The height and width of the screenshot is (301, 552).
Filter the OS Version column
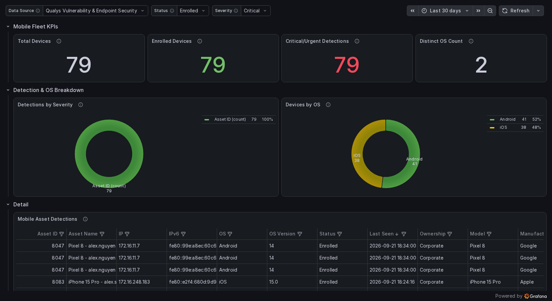(x=300, y=234)
